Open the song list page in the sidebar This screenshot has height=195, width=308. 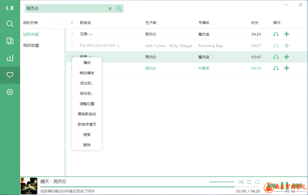pos(10,41)
